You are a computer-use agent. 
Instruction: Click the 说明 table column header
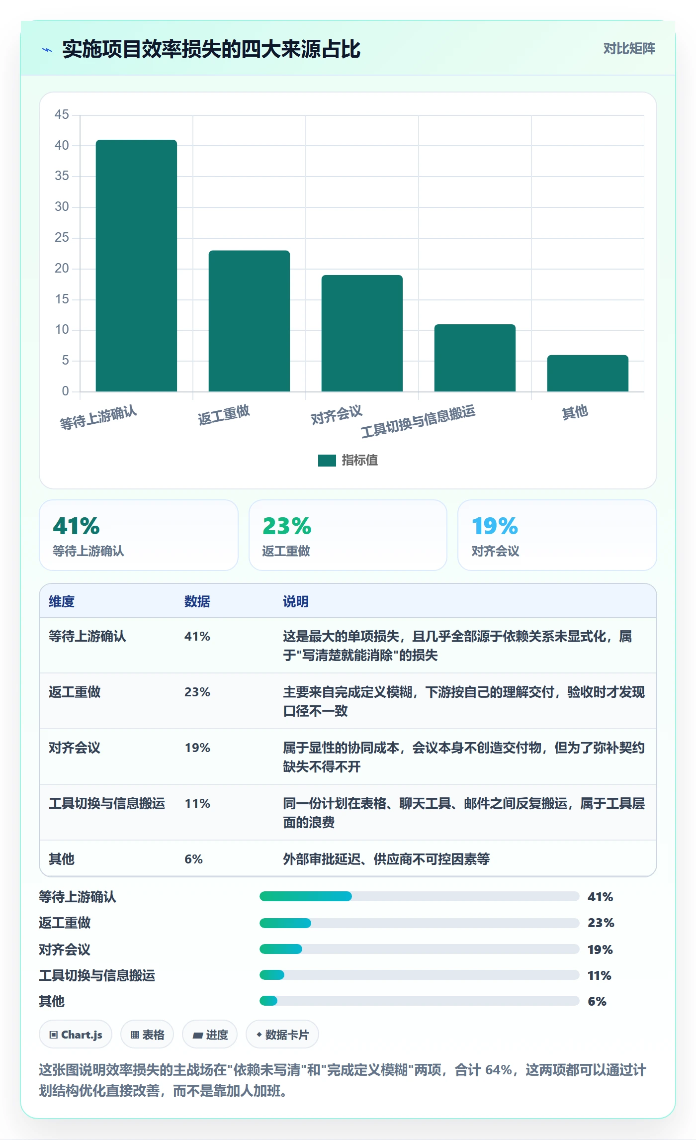click(296, 601)
